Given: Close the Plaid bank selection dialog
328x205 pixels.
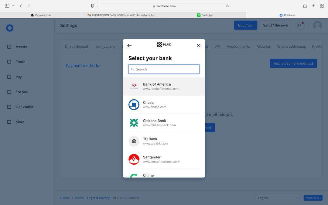Looking at the screenshot, I should pos(199,46).
